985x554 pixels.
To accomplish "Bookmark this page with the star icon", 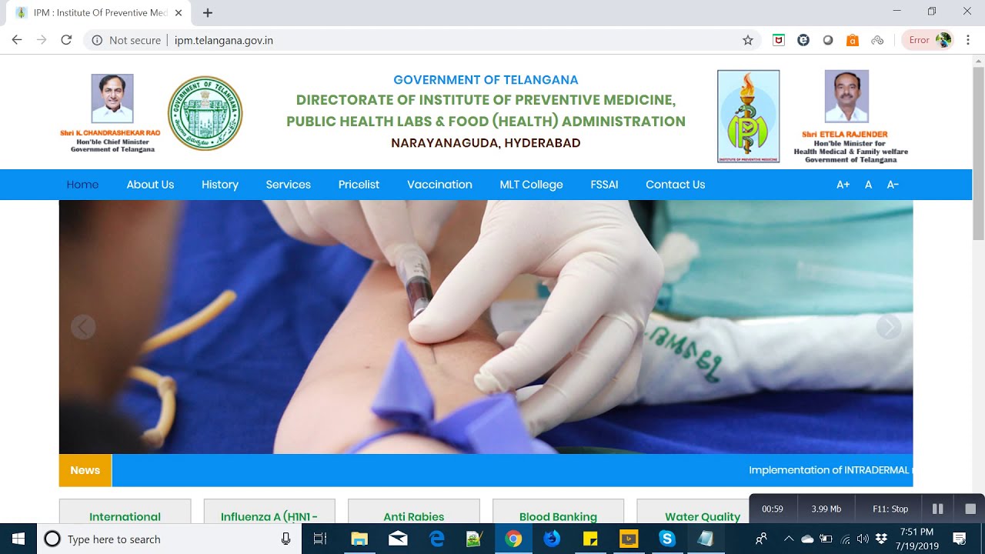I will pyautogui.click(x=747, y=40).
